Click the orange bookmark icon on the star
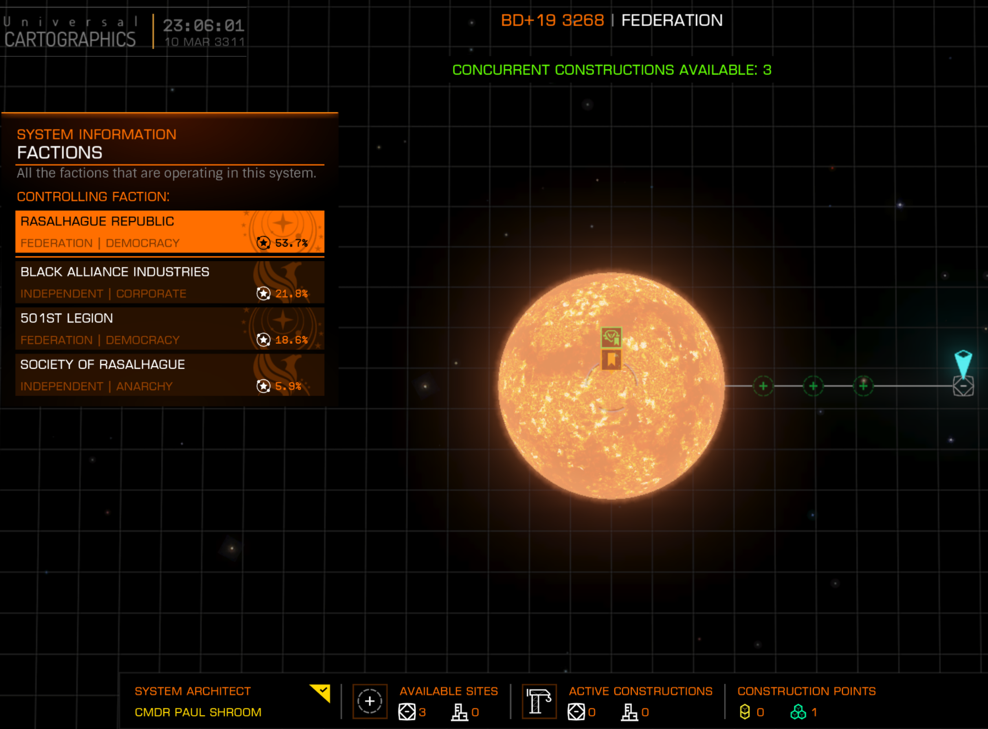 click(611, 360)
